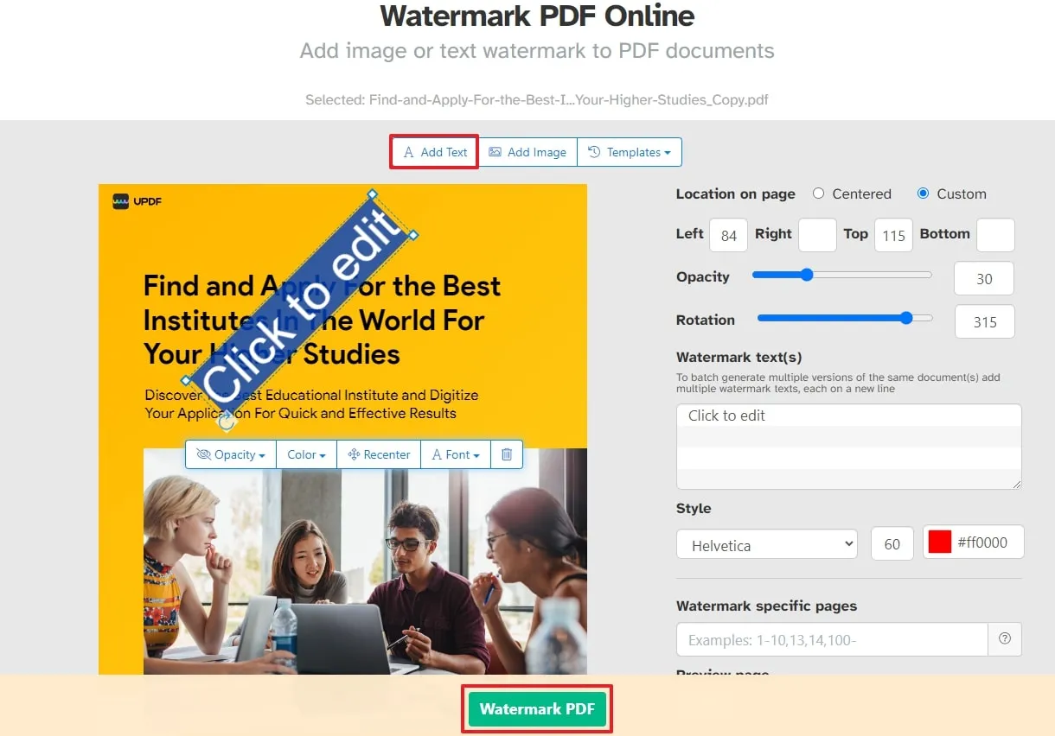Open the Color dropdown on the watermark toolbar
Viewport: 1055px width, 736px height.
306,454
